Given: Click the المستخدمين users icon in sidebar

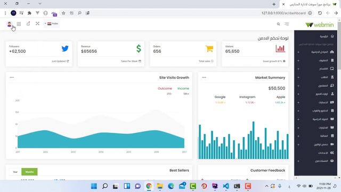Looking at the screenshot, I should (332, 161).
